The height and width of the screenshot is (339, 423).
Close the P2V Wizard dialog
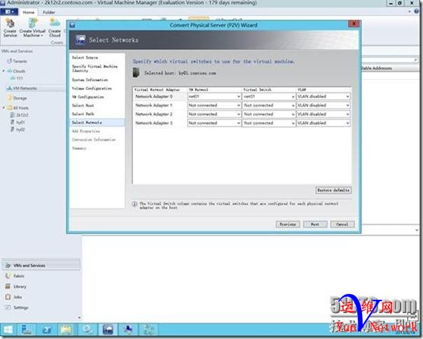354,24
